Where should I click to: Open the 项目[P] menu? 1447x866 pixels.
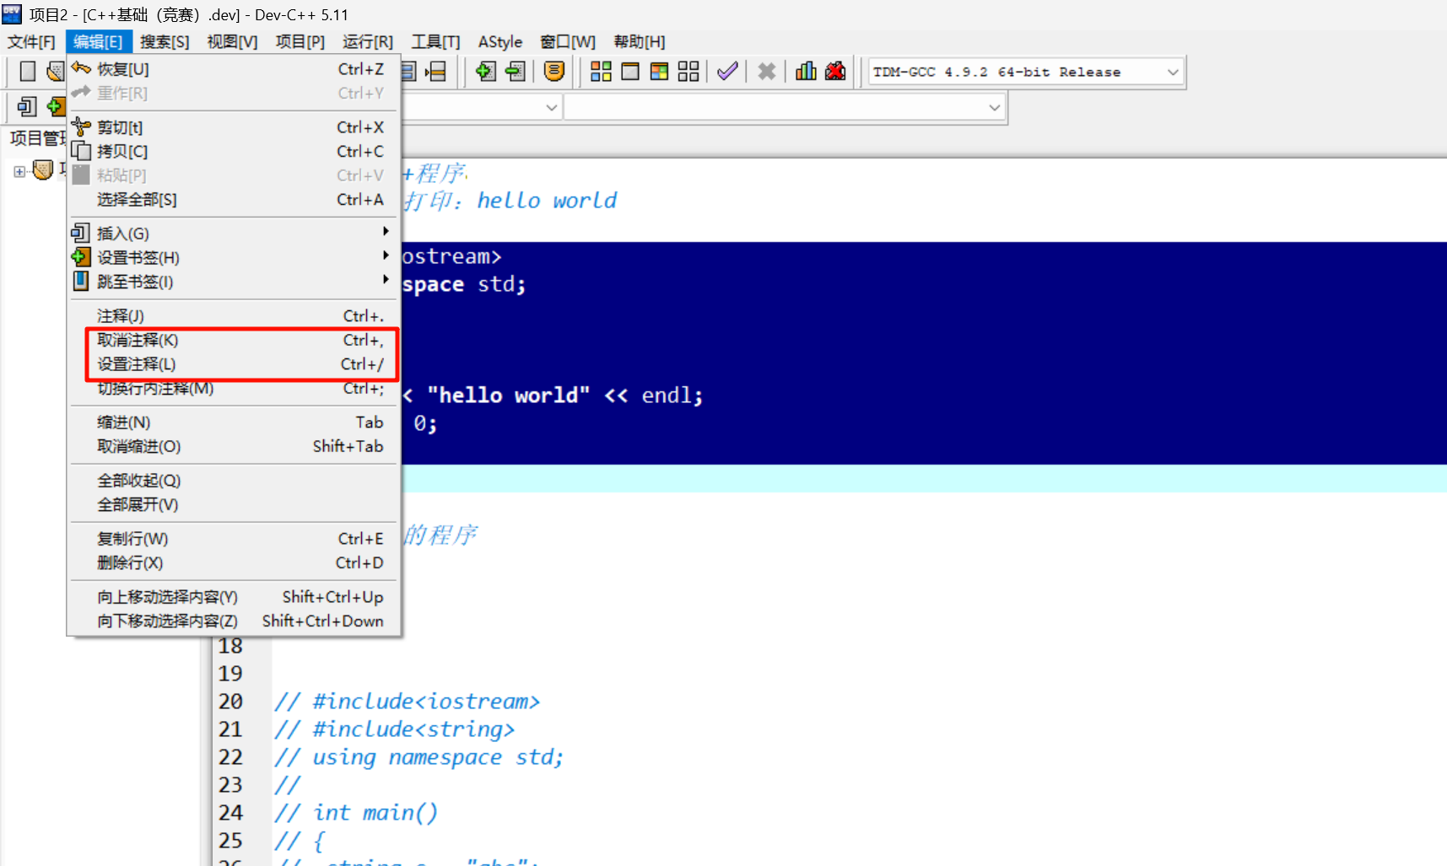pyautogui.click(x=300, y=41)
